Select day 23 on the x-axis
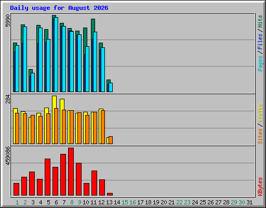The height and width of the screenshot is (208, 266). (x=187, y=202)
